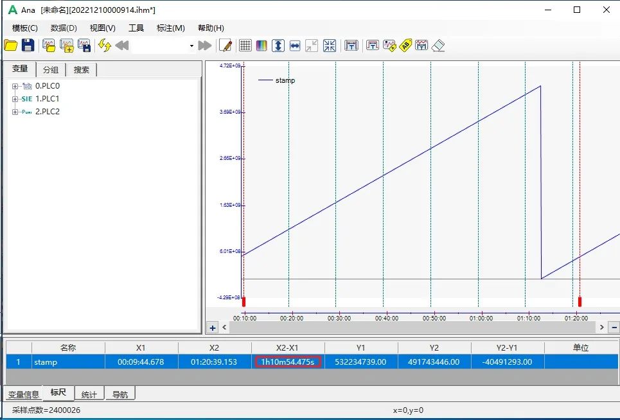Image resolution: width=620 pixels, height=420 pixels.
Task: Expand the 0.PLC0 tree node
Action: coord(15,86)
